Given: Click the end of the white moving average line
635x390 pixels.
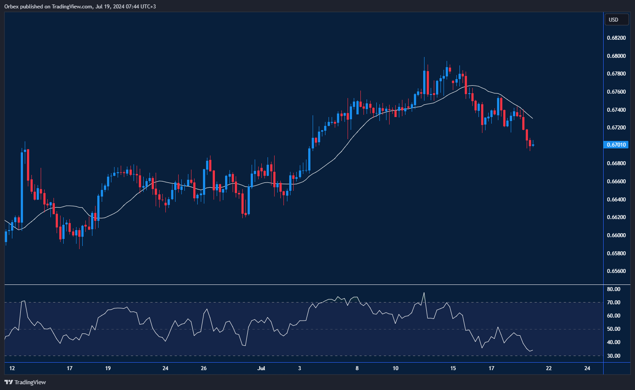Looking at the screenshot, I should (532, 118).
